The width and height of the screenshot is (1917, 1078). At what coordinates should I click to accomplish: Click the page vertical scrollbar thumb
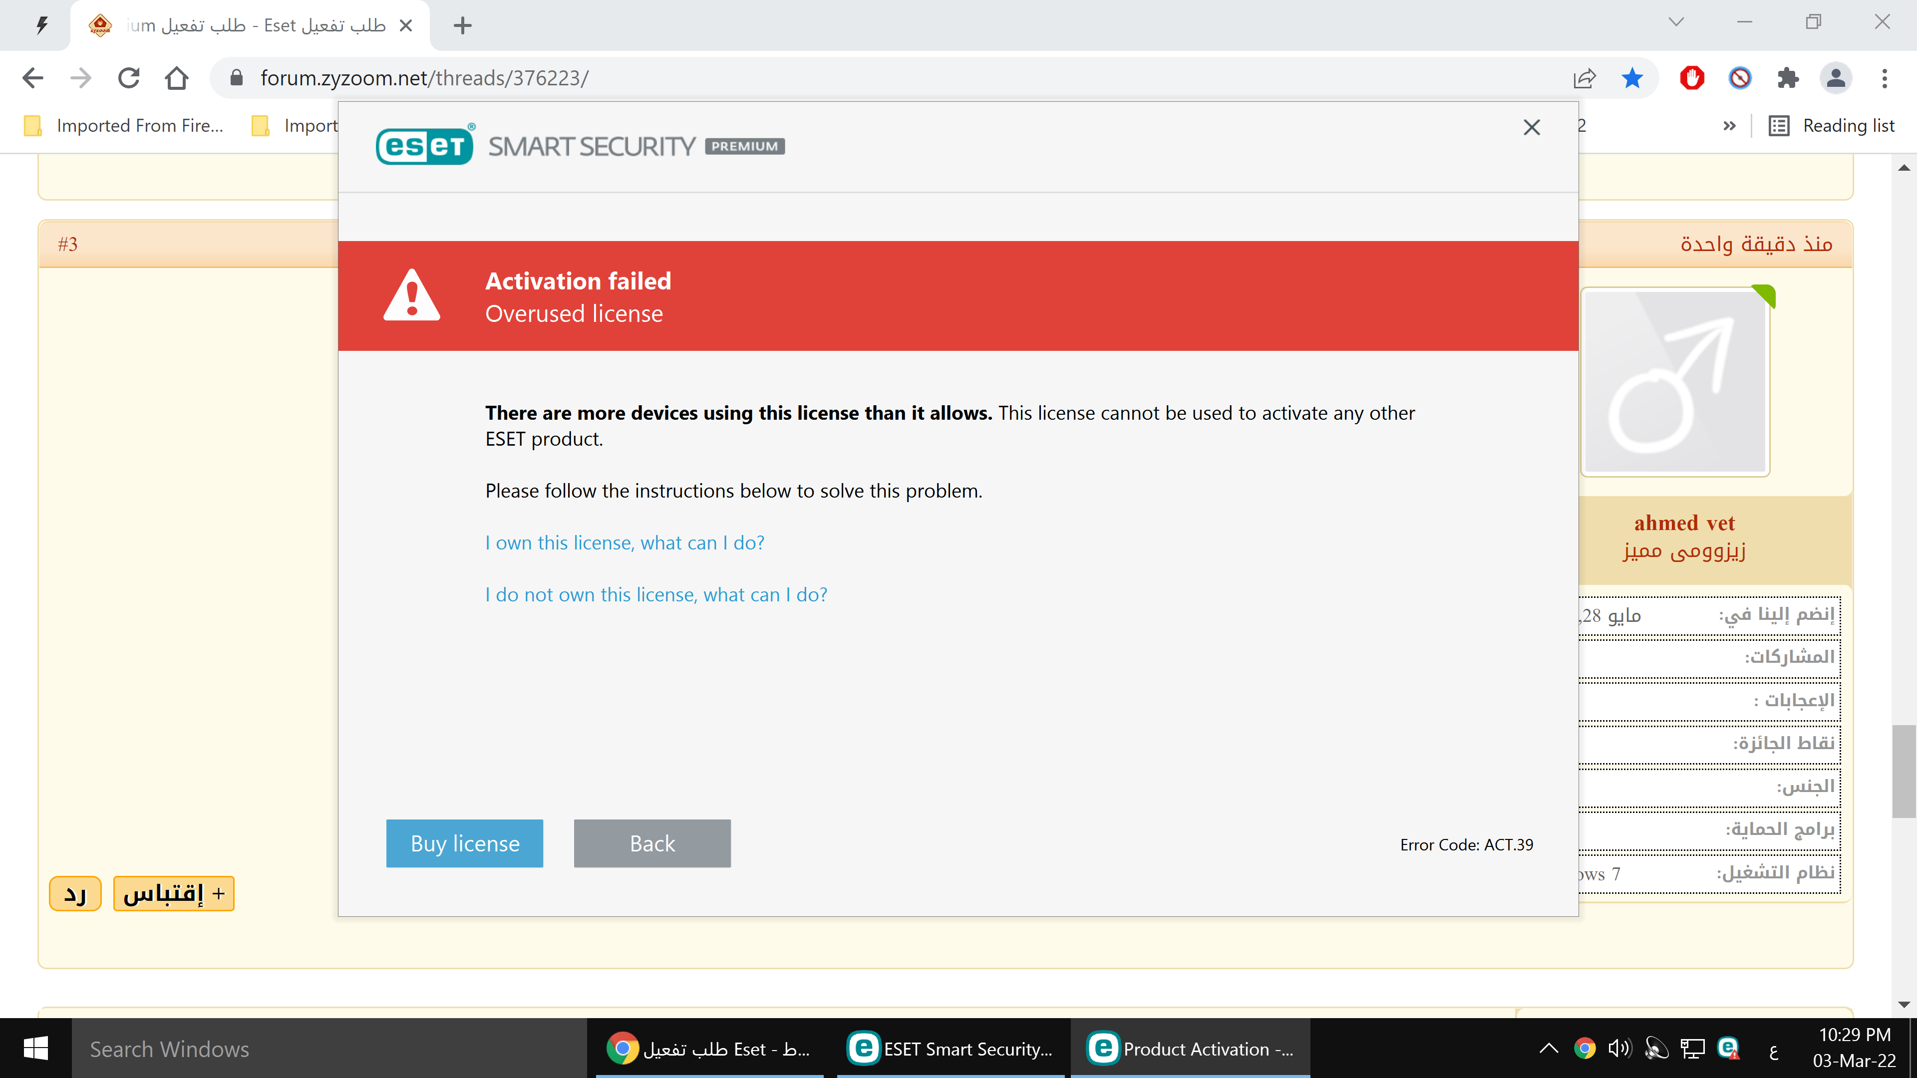pos(1904,771)
